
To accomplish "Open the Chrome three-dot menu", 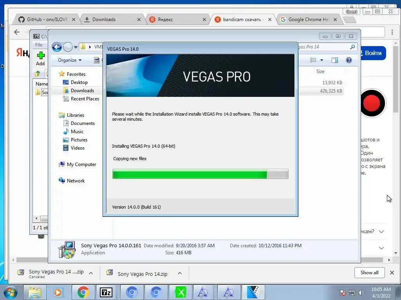I will tap(392, 32).
